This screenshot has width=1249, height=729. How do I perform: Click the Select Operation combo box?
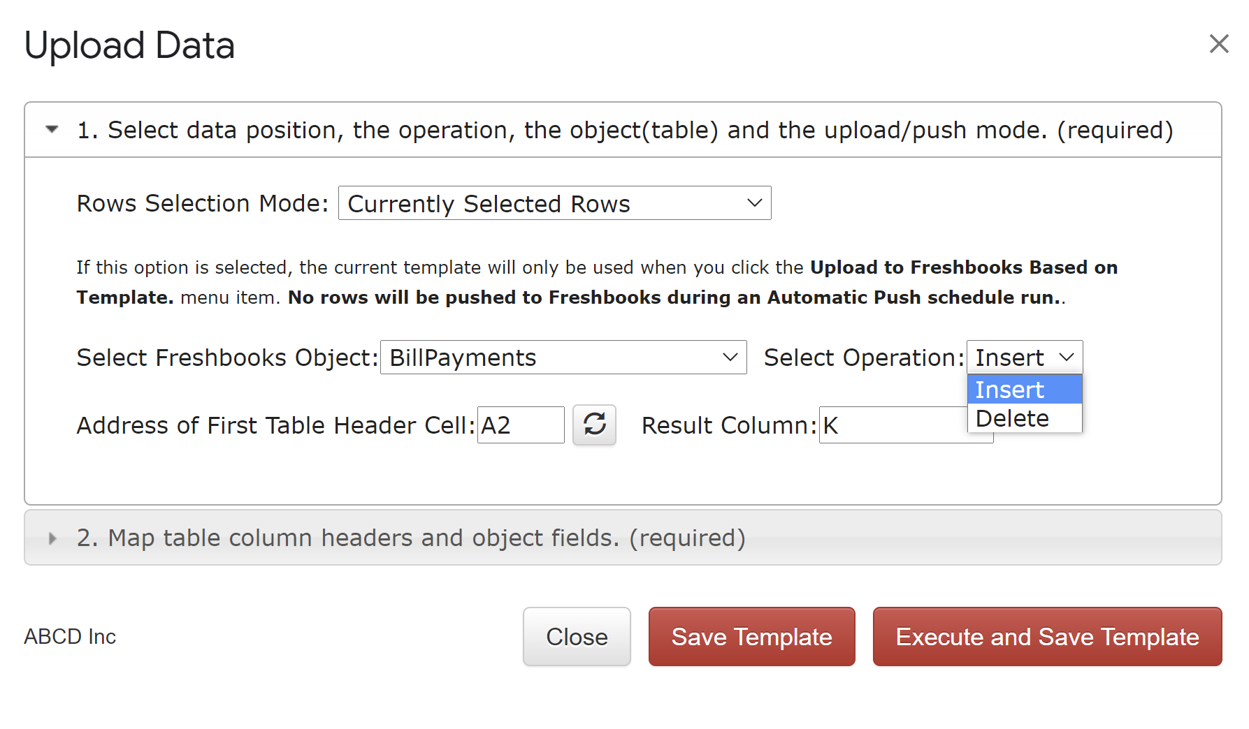point(1023,358)
